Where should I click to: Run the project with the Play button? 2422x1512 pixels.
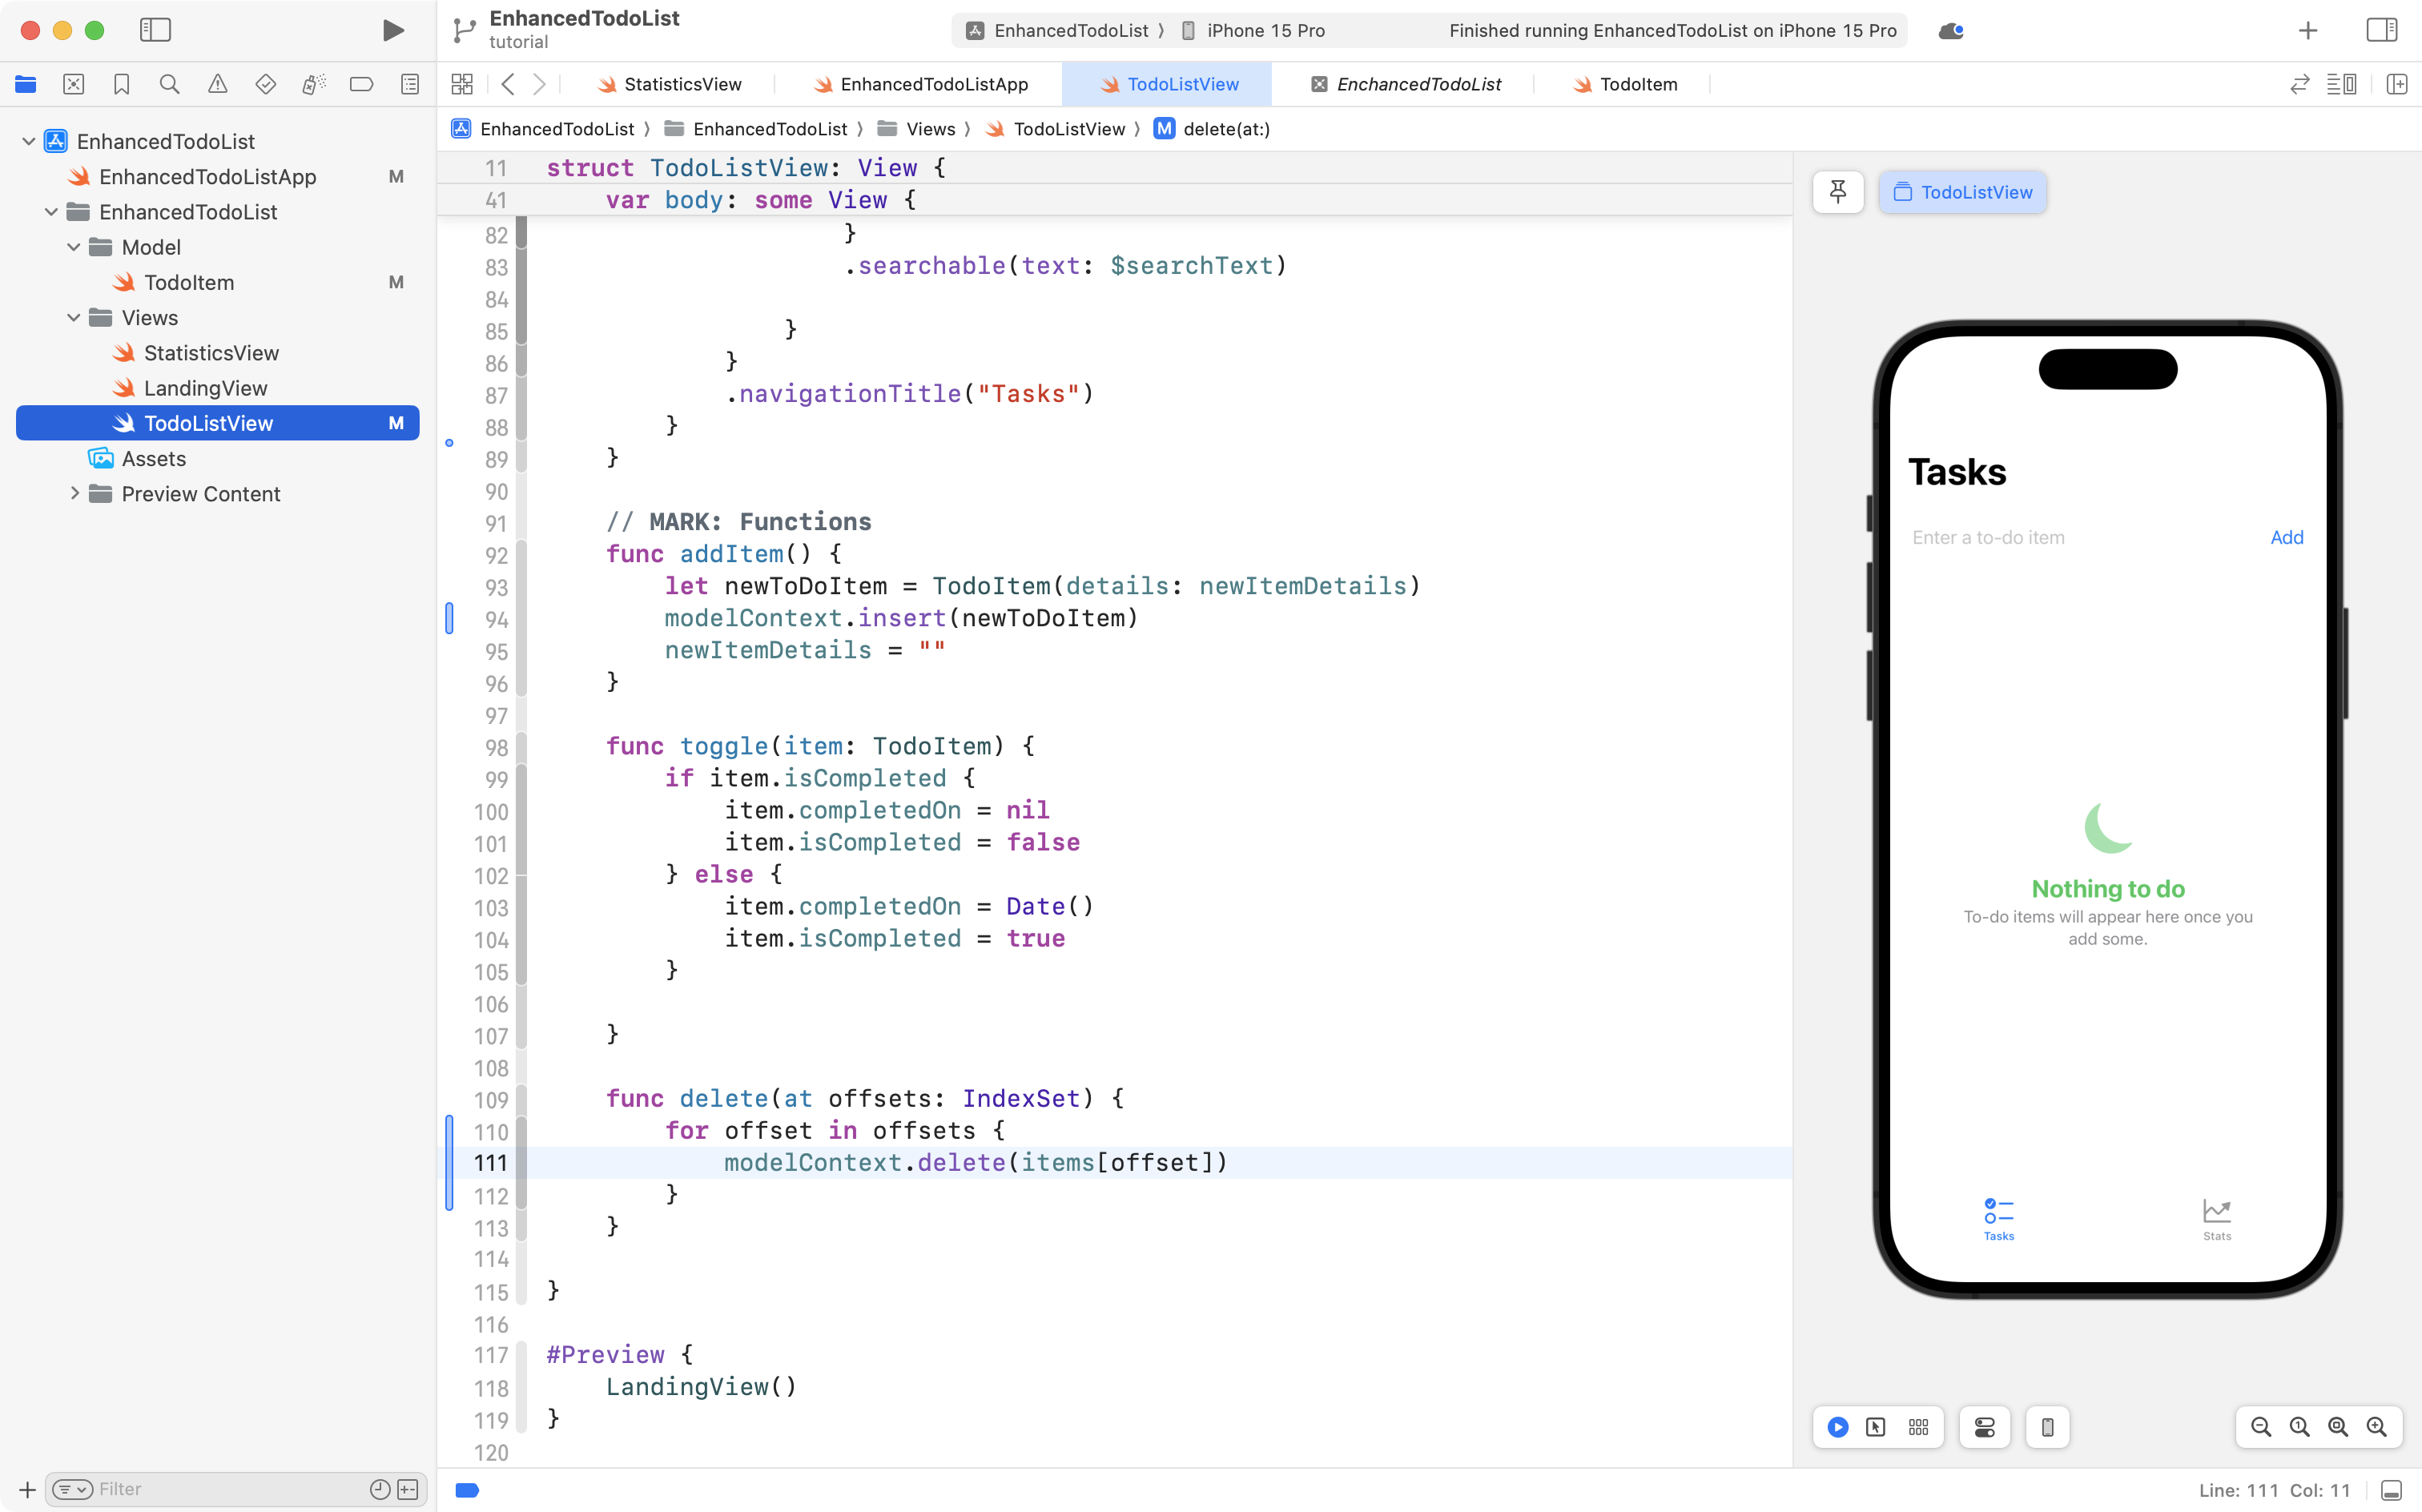coord(393,30)
